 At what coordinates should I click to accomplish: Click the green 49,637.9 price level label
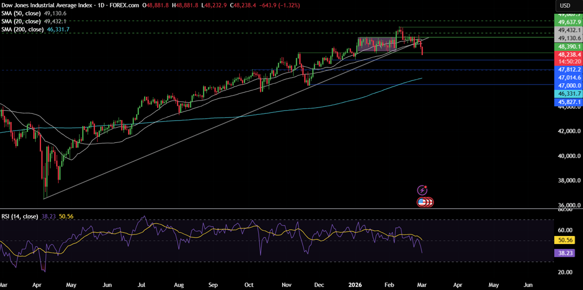[568, 22]
